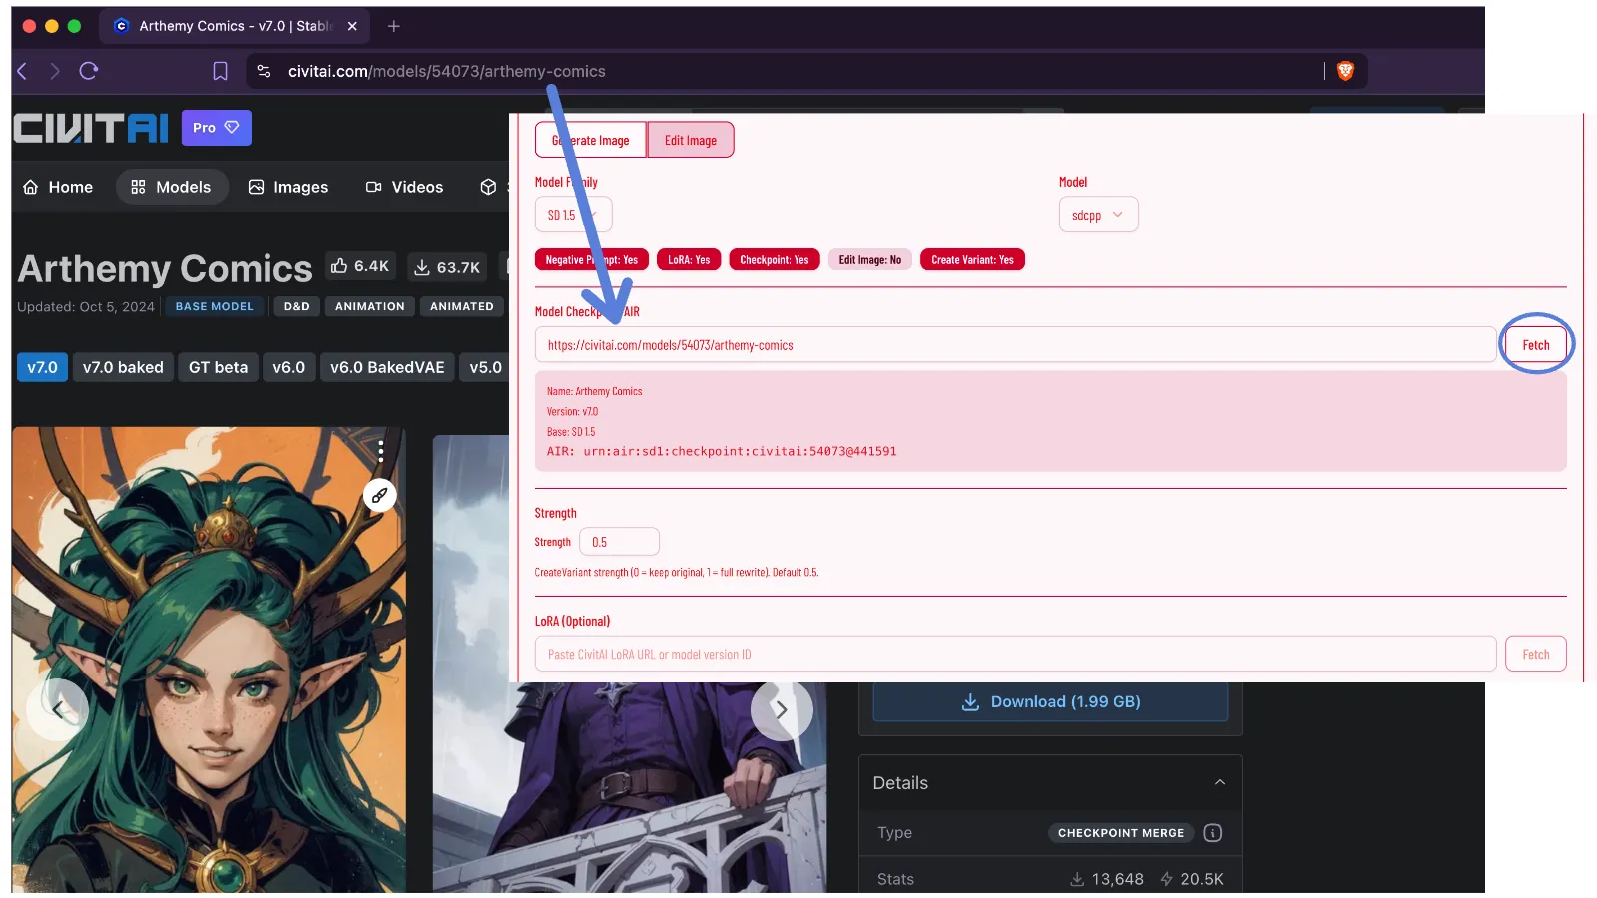Click the LoRA: Yes badge
The width and height of the screenshot is (1597, 898).
[689, 260]
